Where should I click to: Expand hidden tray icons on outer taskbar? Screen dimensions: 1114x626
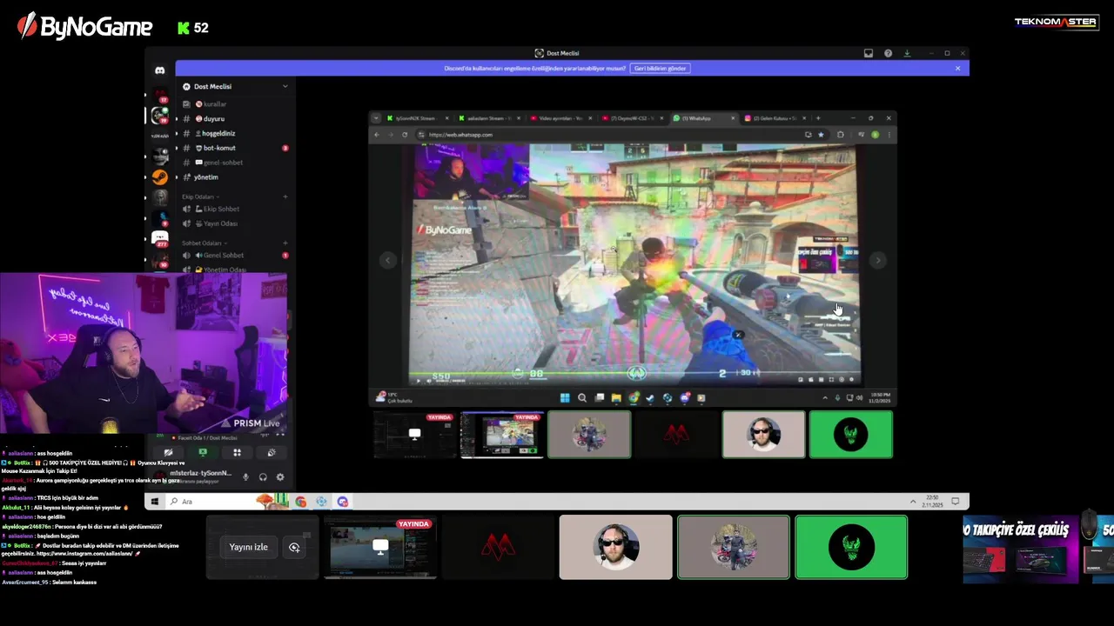tap(913, 502)
